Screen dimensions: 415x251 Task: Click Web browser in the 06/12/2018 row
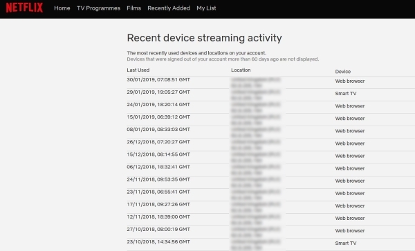pos(350,168)
